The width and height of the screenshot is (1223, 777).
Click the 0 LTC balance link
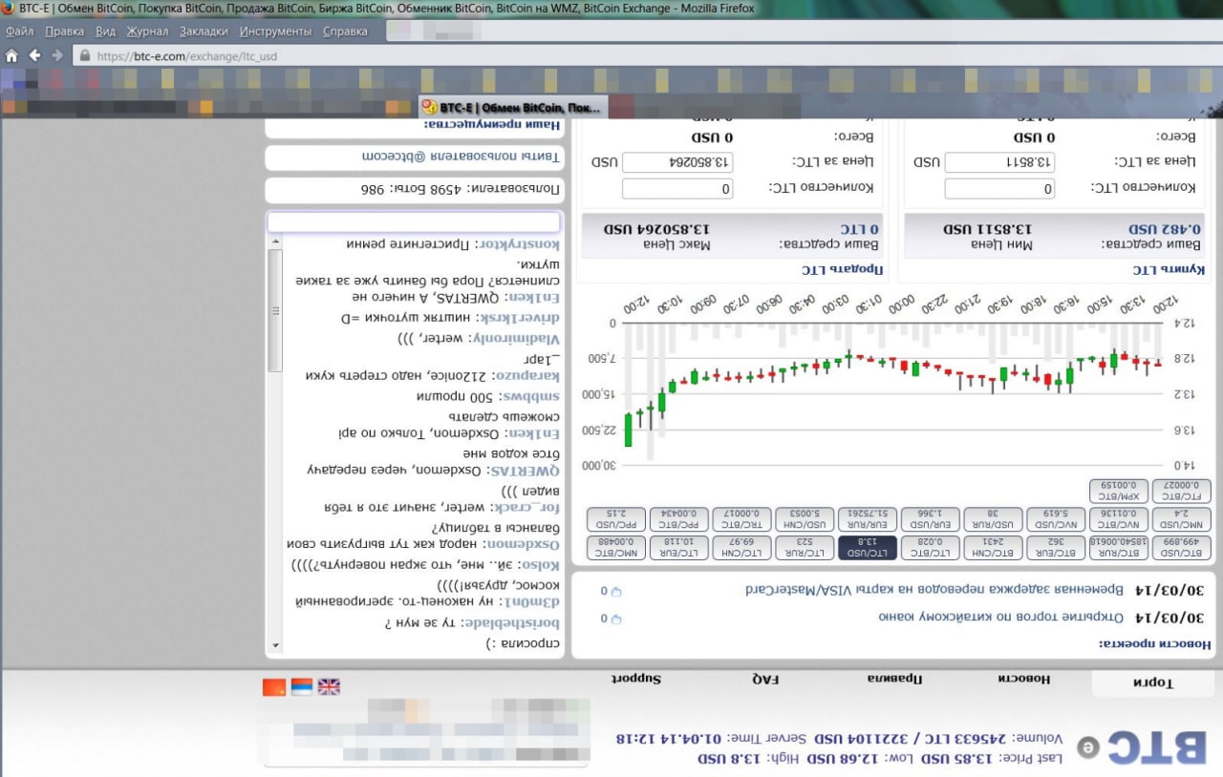coord(860,230)
